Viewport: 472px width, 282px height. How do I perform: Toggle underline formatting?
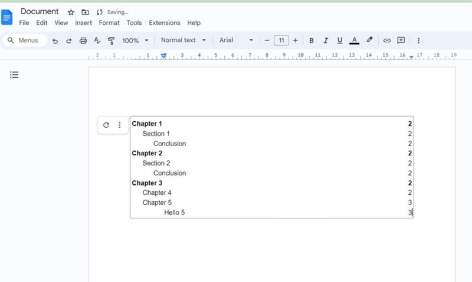(340, 40)
